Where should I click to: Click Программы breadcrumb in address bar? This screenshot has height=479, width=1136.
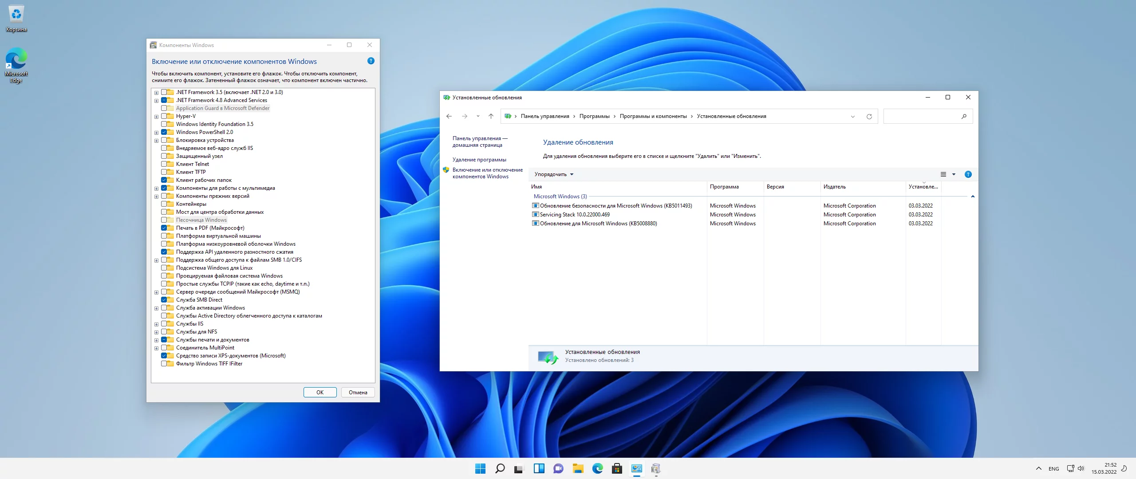[594, 116]
